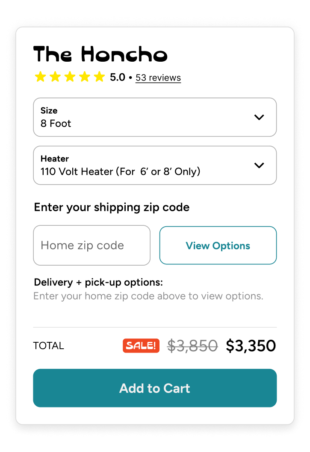This screenshot has height=452, width=310.
Task: Click the first star in the rating row
Action: pyautogui.click(x=40, y=76)
